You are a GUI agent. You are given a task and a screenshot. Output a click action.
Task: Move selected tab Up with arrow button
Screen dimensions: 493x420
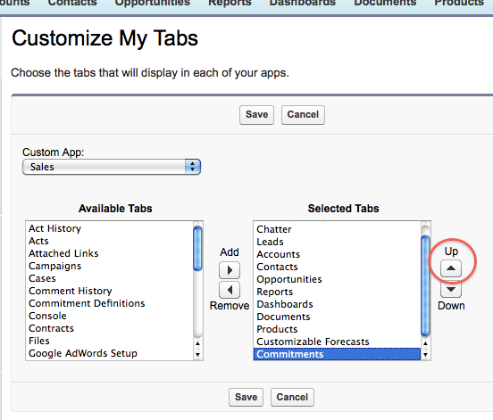[x=451, y=268]
